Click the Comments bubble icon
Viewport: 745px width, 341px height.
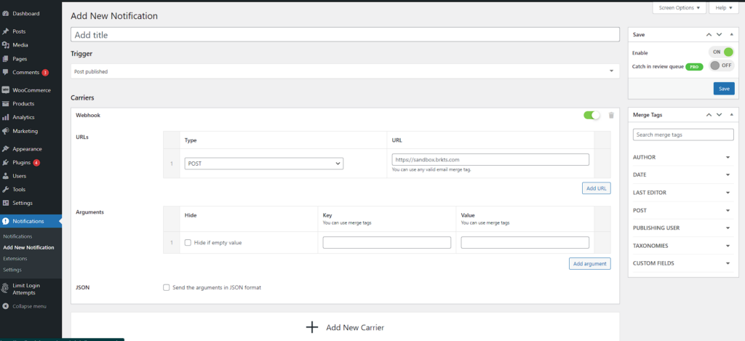pyautogui.click(x=6, y=73)
